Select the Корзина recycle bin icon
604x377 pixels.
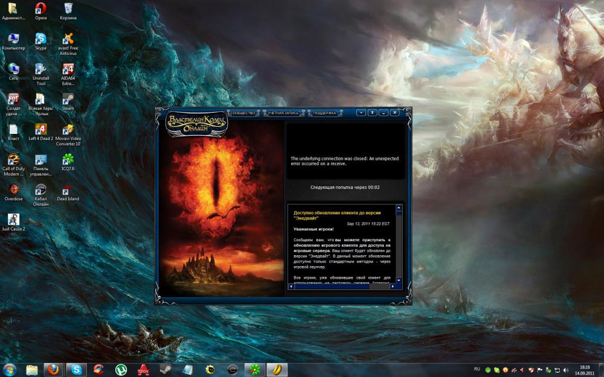pos(68,11)
